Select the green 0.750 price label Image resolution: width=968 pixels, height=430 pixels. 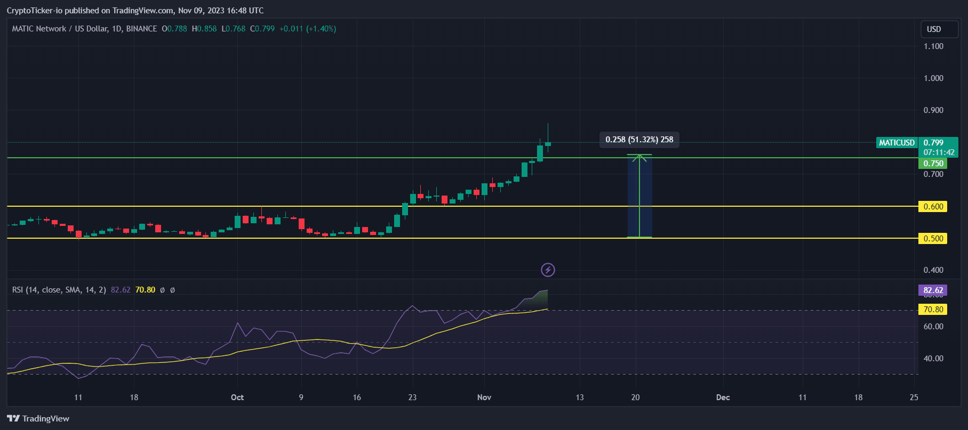[x=933, y=164]
